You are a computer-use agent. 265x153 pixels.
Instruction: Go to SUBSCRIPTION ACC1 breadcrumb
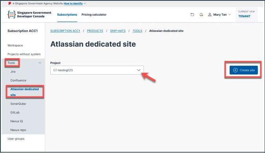coord(65,31)
